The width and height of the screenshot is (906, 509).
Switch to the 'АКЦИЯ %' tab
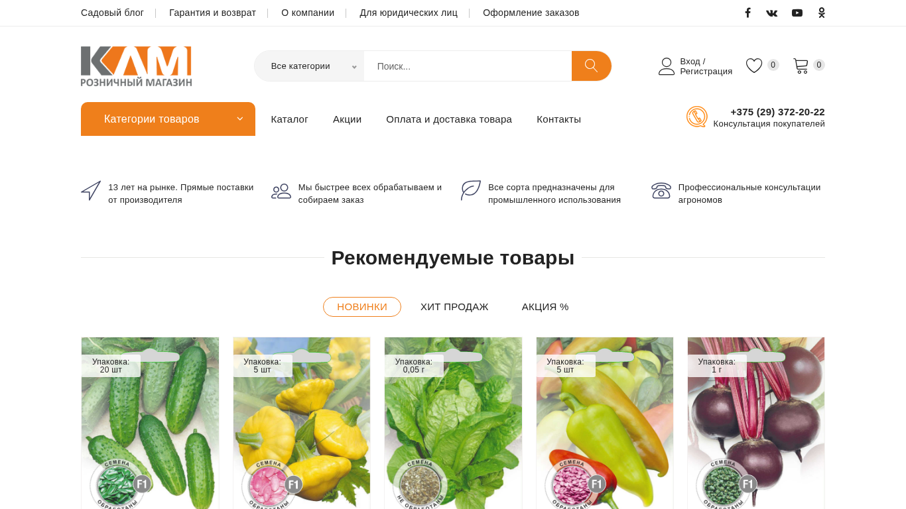[545, 307]
